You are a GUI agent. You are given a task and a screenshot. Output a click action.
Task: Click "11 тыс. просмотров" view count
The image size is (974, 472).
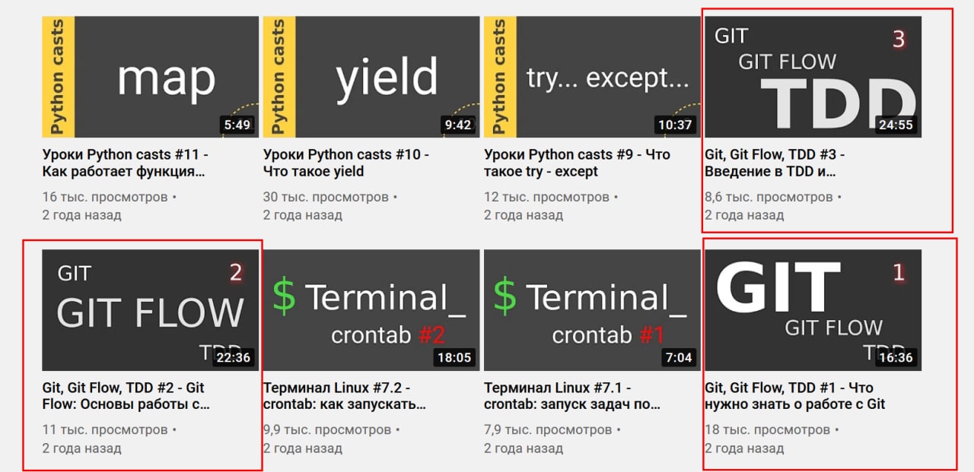click(x=105, y=430)
